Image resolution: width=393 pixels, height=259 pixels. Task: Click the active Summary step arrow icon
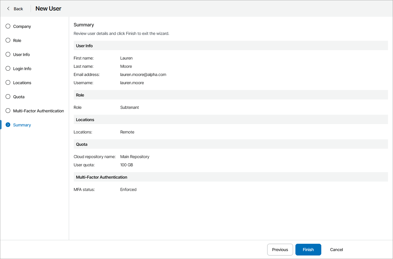pyautogui.click(x=8, y=125)
